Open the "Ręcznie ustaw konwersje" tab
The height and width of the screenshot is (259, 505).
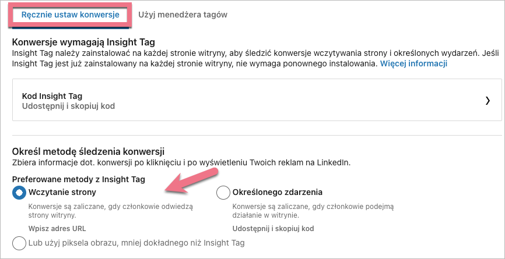(70, 15)
